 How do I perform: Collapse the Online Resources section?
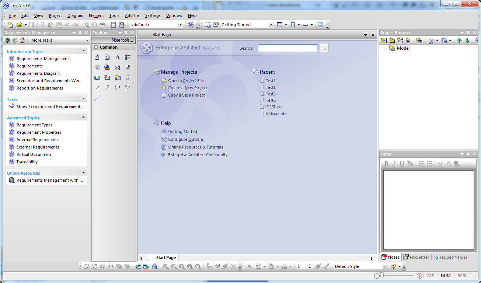[83, 173]
